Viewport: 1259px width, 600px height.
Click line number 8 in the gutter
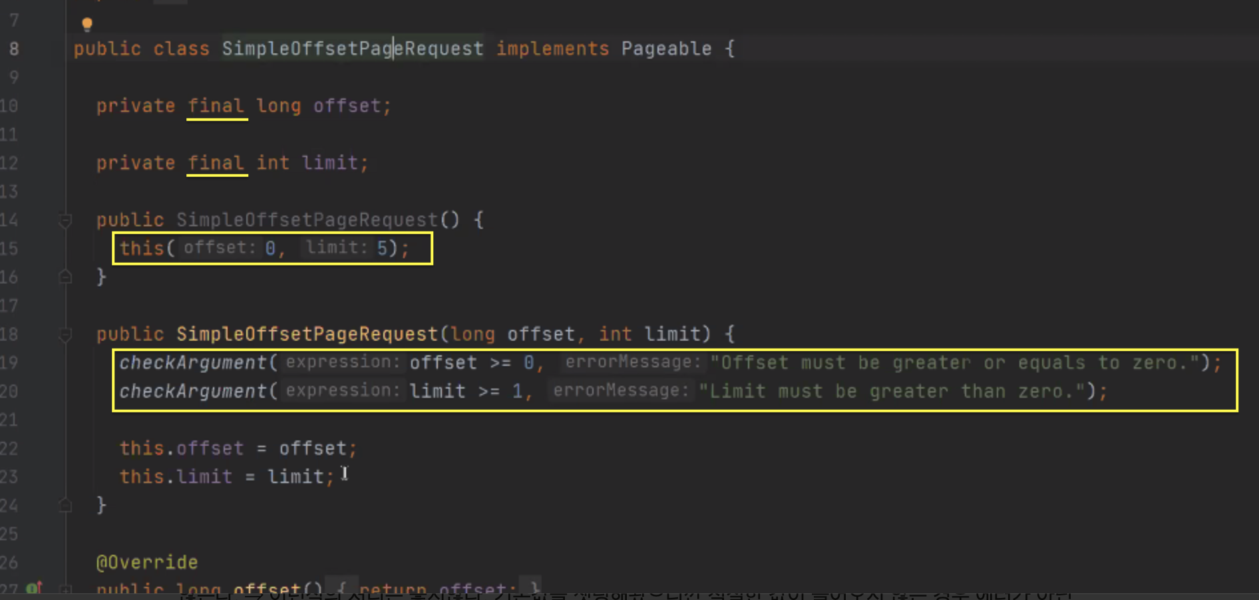[14, 49]
